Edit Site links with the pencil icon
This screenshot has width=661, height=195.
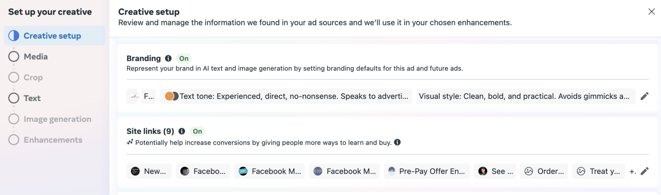(644, 171)
